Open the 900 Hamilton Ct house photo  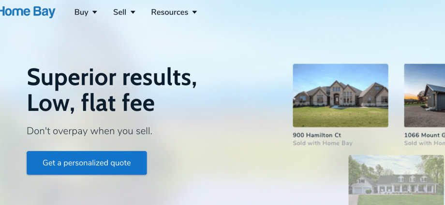click(340, 96)
